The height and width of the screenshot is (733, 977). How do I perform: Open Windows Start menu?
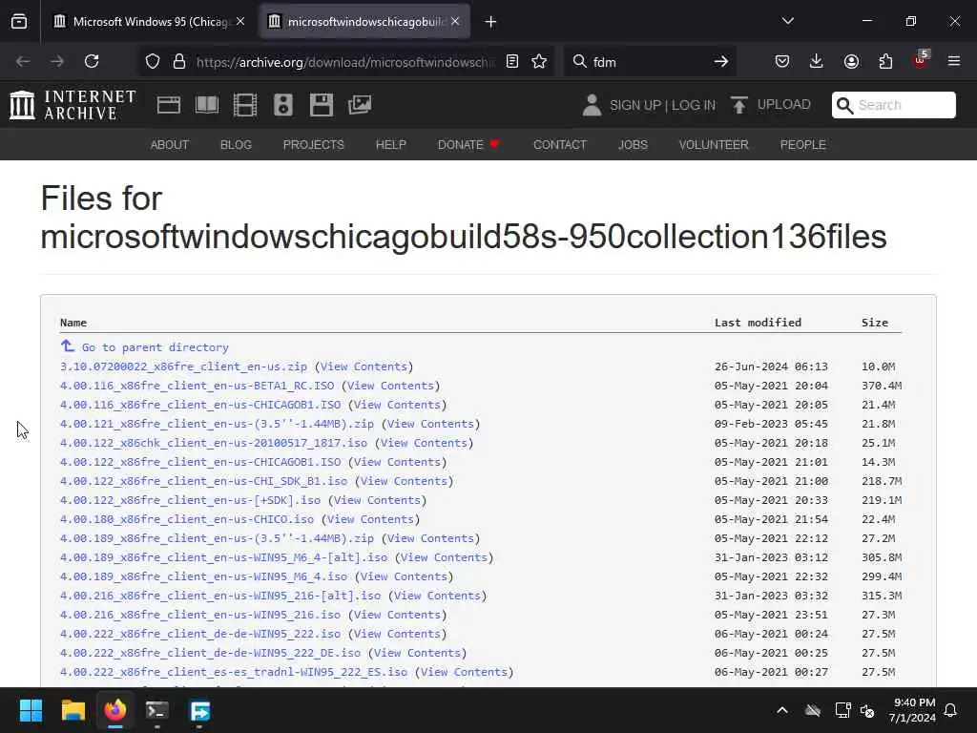click(x=31, y=710)
